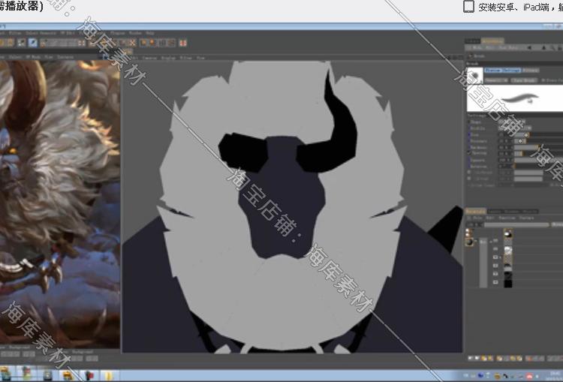Image resolution: width=563 pixels, height=382 pixels.
Task: Tick the 安装安卓、iPad端 checkbox
Action: (x=468, y=7)
